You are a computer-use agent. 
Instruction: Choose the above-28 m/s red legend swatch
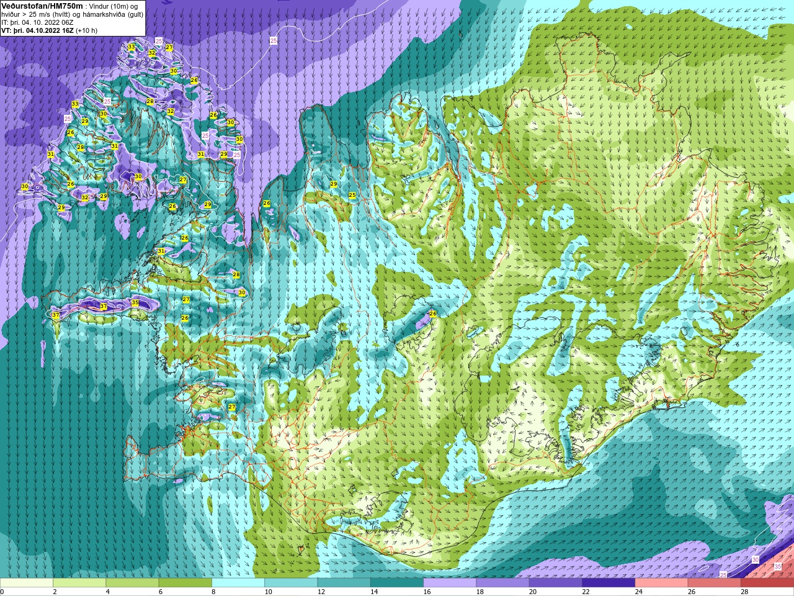click(x=767, y=583)
